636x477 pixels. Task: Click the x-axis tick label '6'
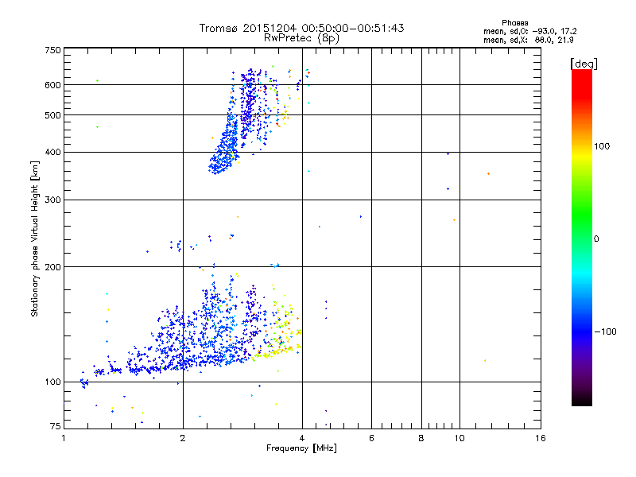point(371,438)
